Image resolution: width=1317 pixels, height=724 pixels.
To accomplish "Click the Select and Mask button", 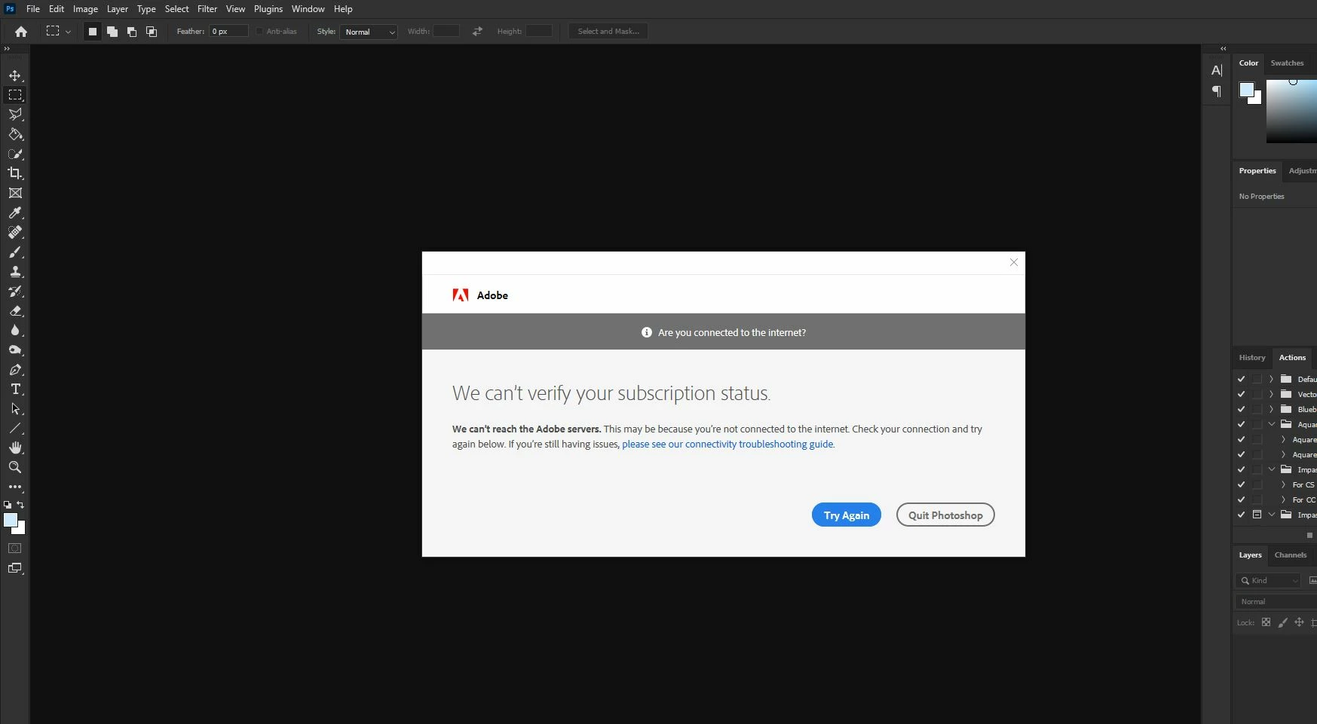I will click(608, 32).
